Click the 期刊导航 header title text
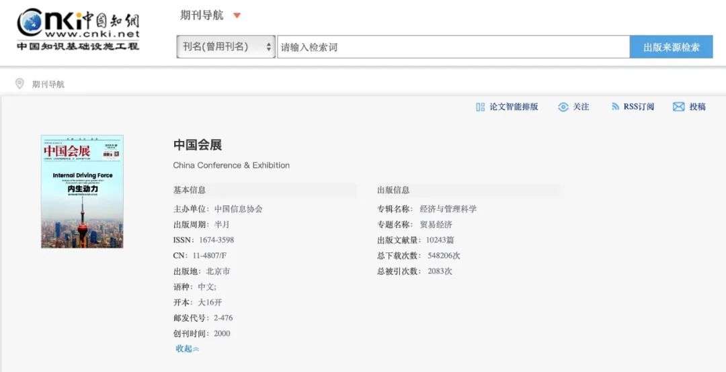Image resolution: width=726 pixels, height=372 pixels. click(202, 15)
